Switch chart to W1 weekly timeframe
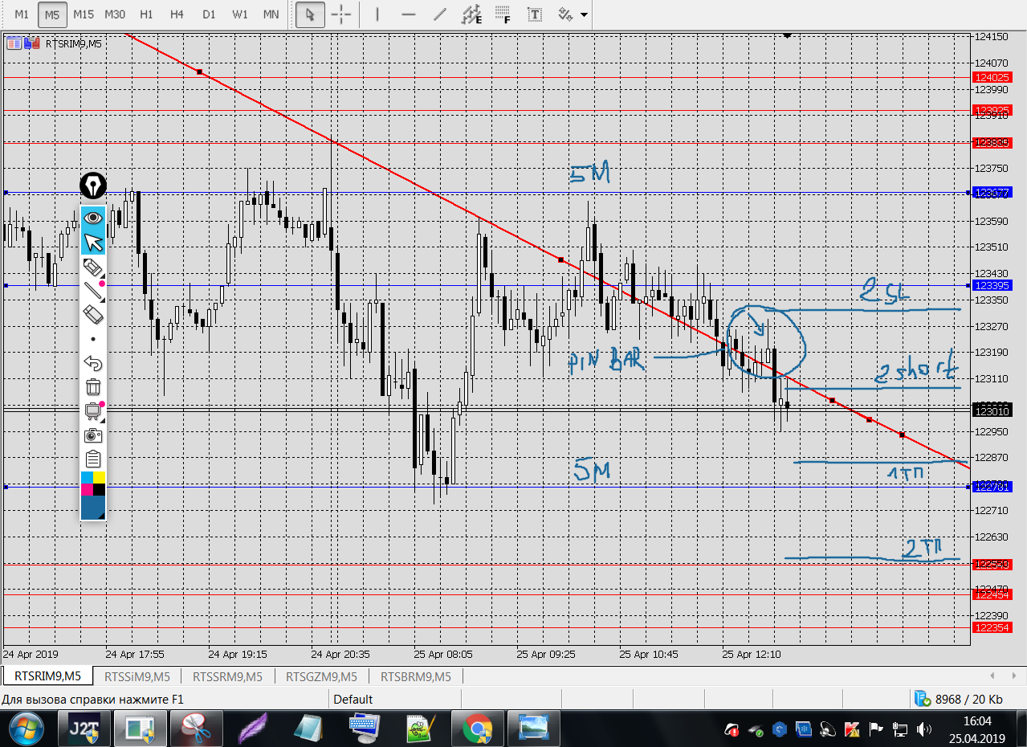 tap(240, 14)
